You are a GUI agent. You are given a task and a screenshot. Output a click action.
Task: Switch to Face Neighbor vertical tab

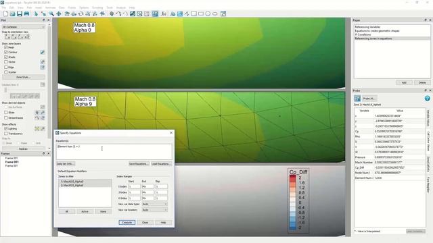pos(428,185)
